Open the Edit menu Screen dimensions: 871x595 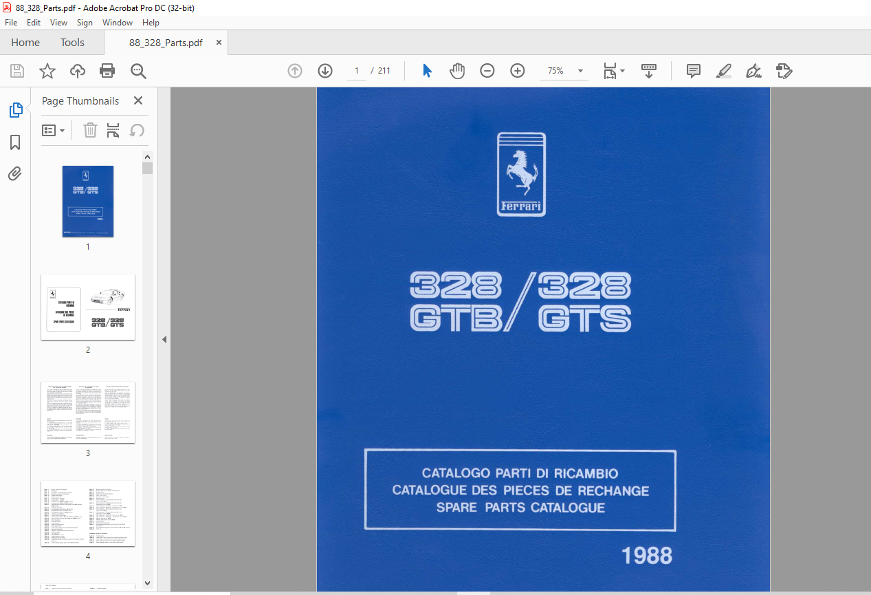(34, 22)
